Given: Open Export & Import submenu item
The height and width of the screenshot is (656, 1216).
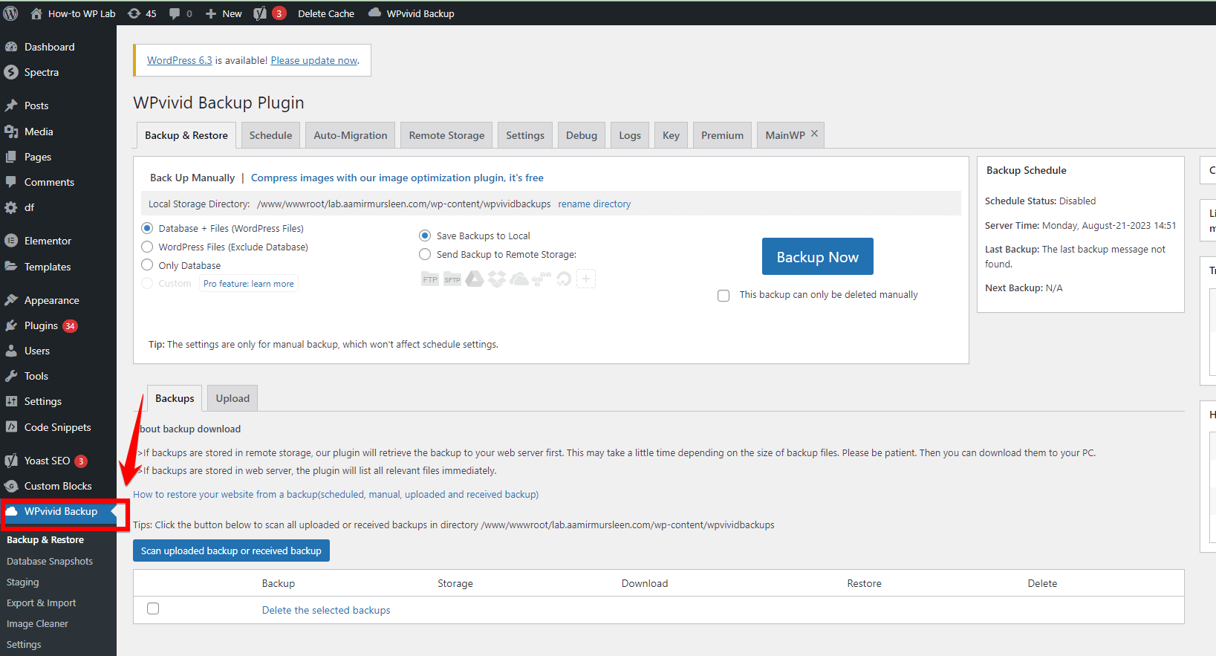Looking at the screenshot, I should (x=42, y=603).
